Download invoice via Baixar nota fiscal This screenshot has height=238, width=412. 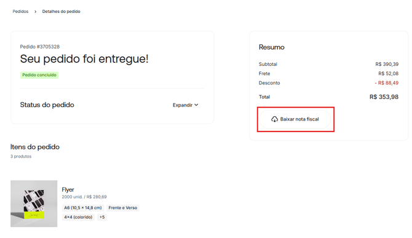[295, 119]
